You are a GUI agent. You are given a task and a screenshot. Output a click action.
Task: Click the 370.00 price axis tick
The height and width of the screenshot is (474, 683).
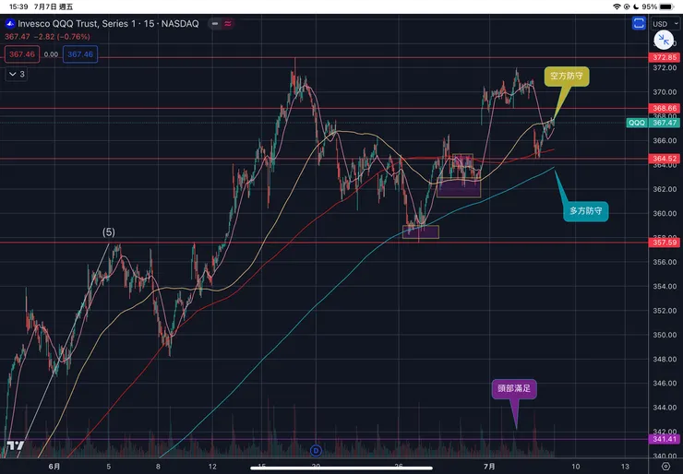(665, 92)
